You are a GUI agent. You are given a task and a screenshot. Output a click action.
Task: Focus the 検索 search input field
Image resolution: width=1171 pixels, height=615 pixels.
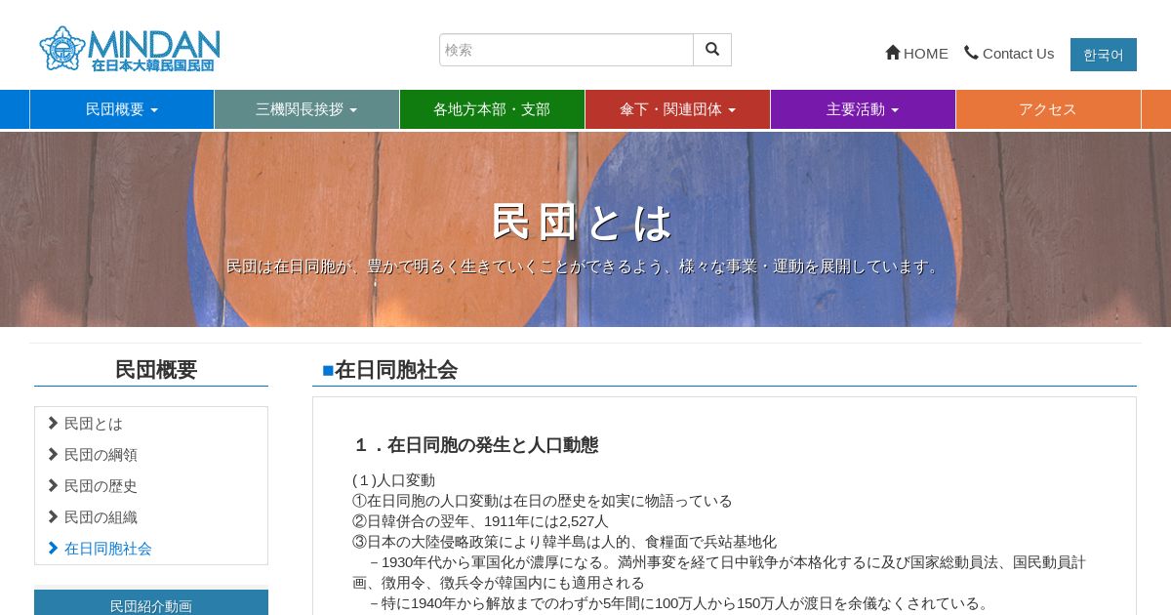coord(566,50)
